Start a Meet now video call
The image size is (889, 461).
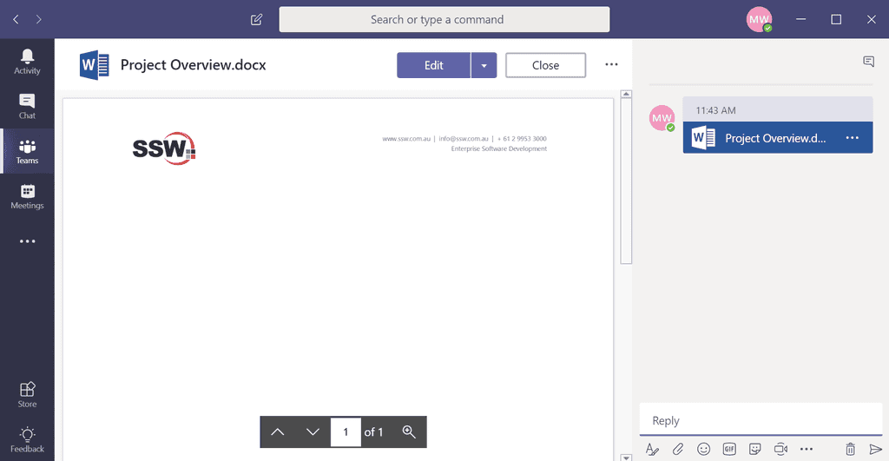pyautogui.click(x=780, y=449)
